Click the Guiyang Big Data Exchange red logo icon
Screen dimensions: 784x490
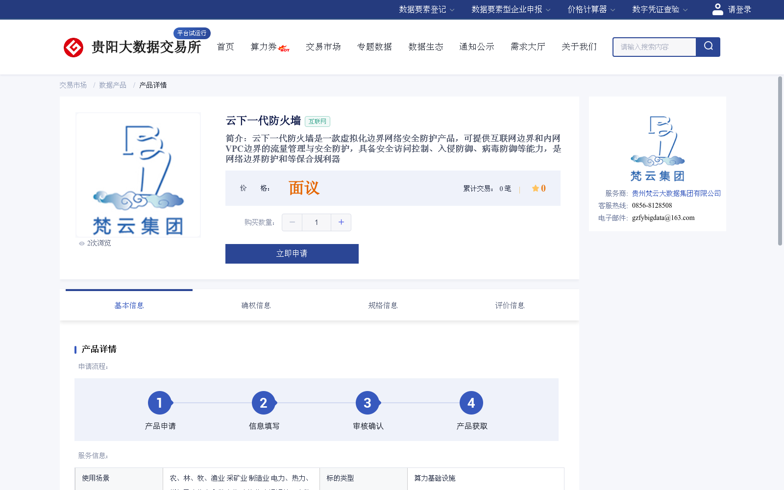(x=73, y=48)
